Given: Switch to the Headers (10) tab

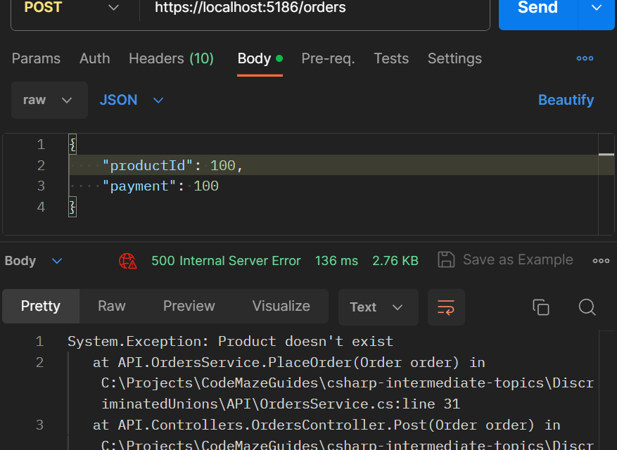Looking at the screenshot, I should [x=171, y=58].
